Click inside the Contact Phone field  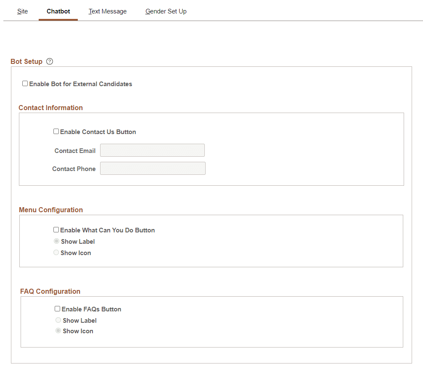(x=153, y=168)
